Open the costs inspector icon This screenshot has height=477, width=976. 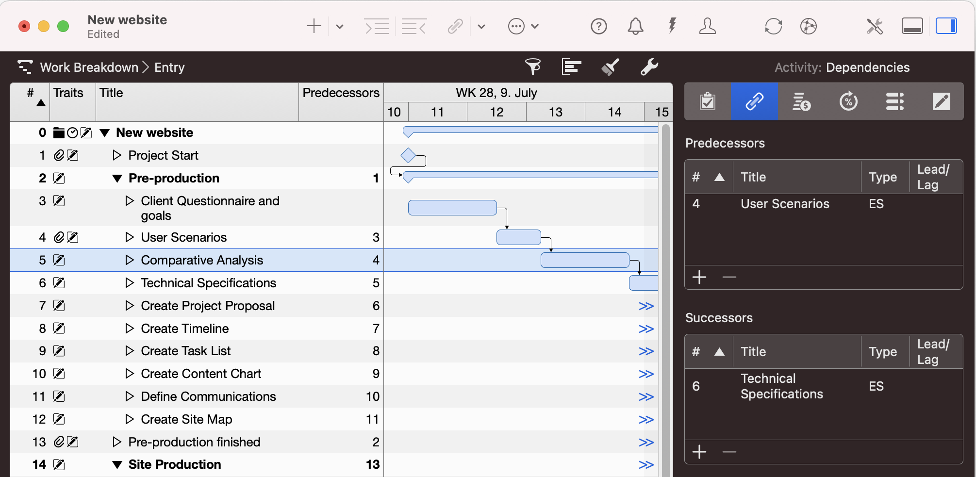pos(801,101)
